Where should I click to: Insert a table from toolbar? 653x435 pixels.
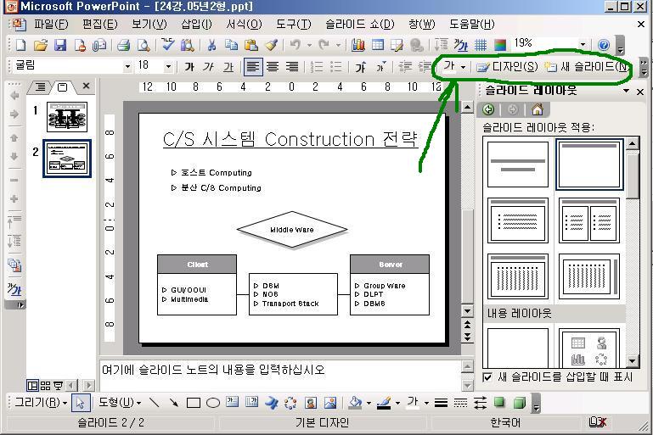[x=378, y=45]
